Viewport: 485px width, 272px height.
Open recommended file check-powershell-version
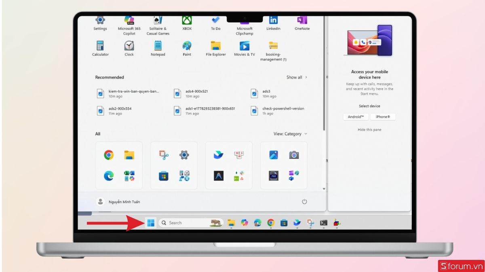tap(277, 111)
